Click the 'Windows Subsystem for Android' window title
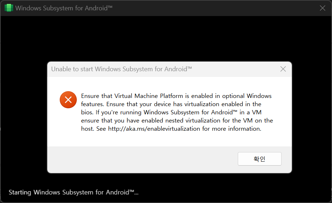This screenshot has width=332, height=203. click(64, 8)
